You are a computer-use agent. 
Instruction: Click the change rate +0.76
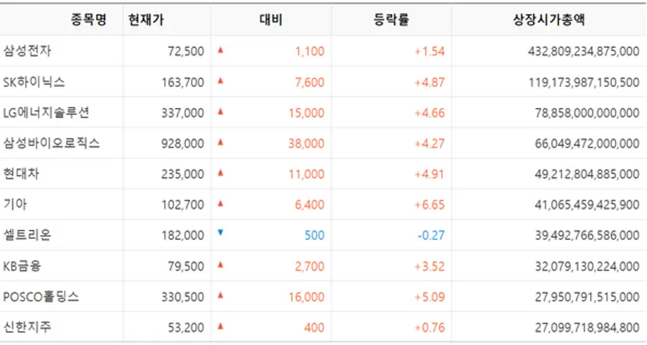click(430, 328)
